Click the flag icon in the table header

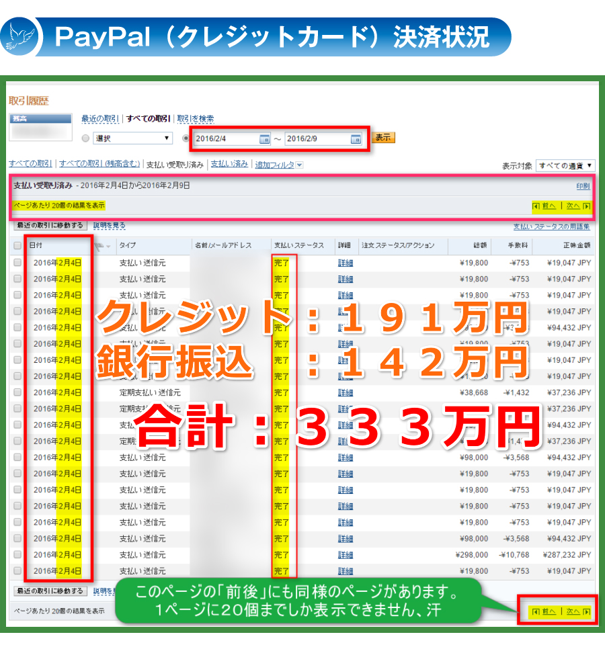(x=99, y=247)
